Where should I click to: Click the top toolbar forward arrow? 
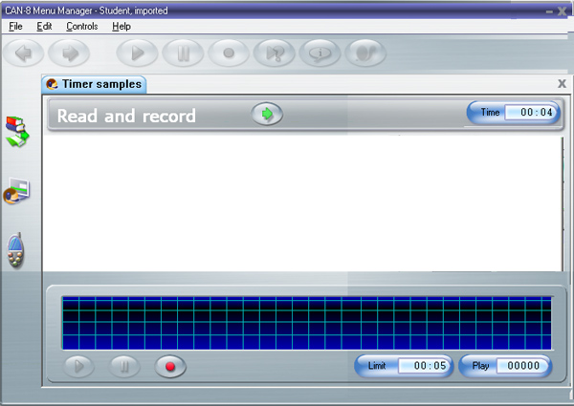tap(70, 53)
